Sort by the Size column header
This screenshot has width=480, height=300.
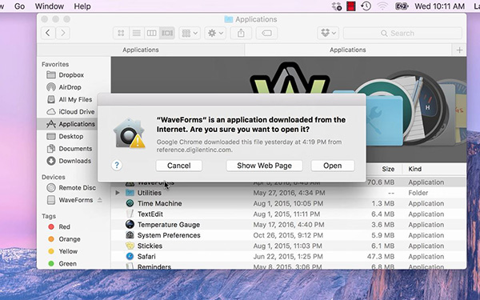click(x=387, y=169)
